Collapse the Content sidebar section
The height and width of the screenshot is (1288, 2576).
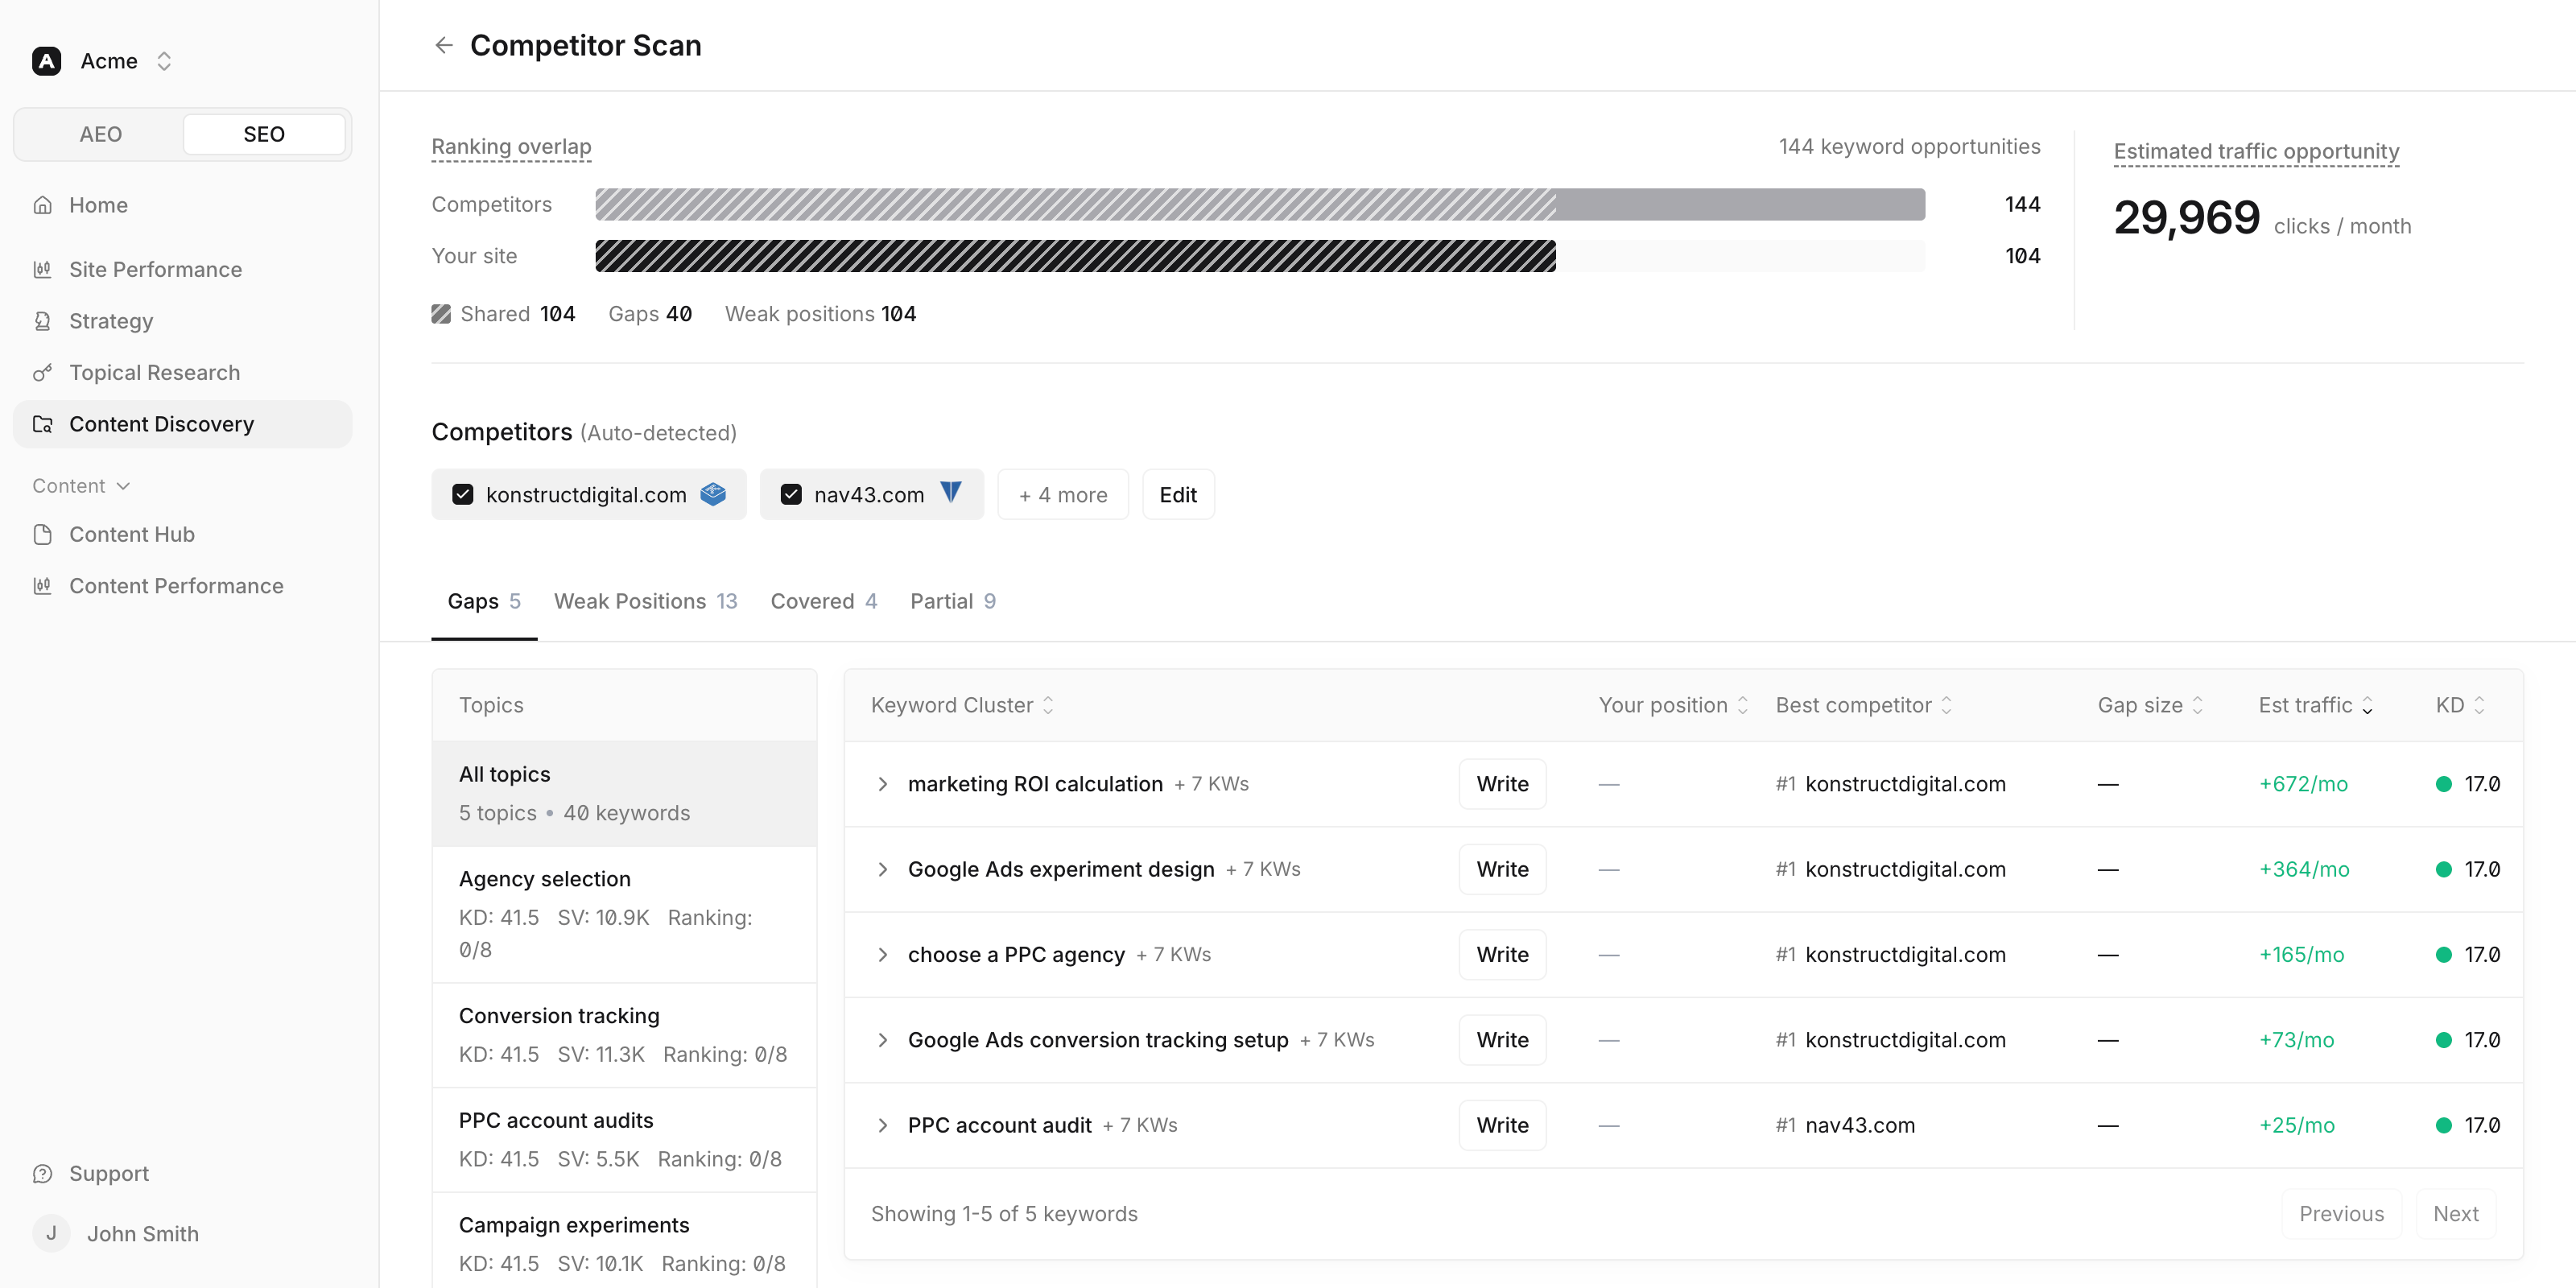82,486
